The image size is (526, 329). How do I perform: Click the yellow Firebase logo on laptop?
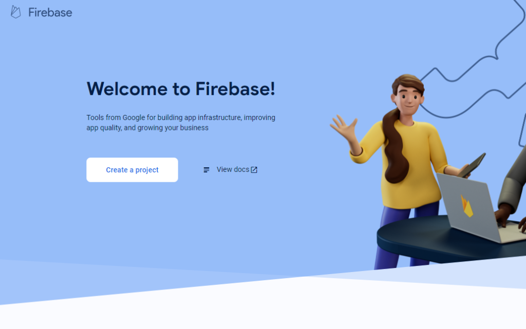coord(466,206)
